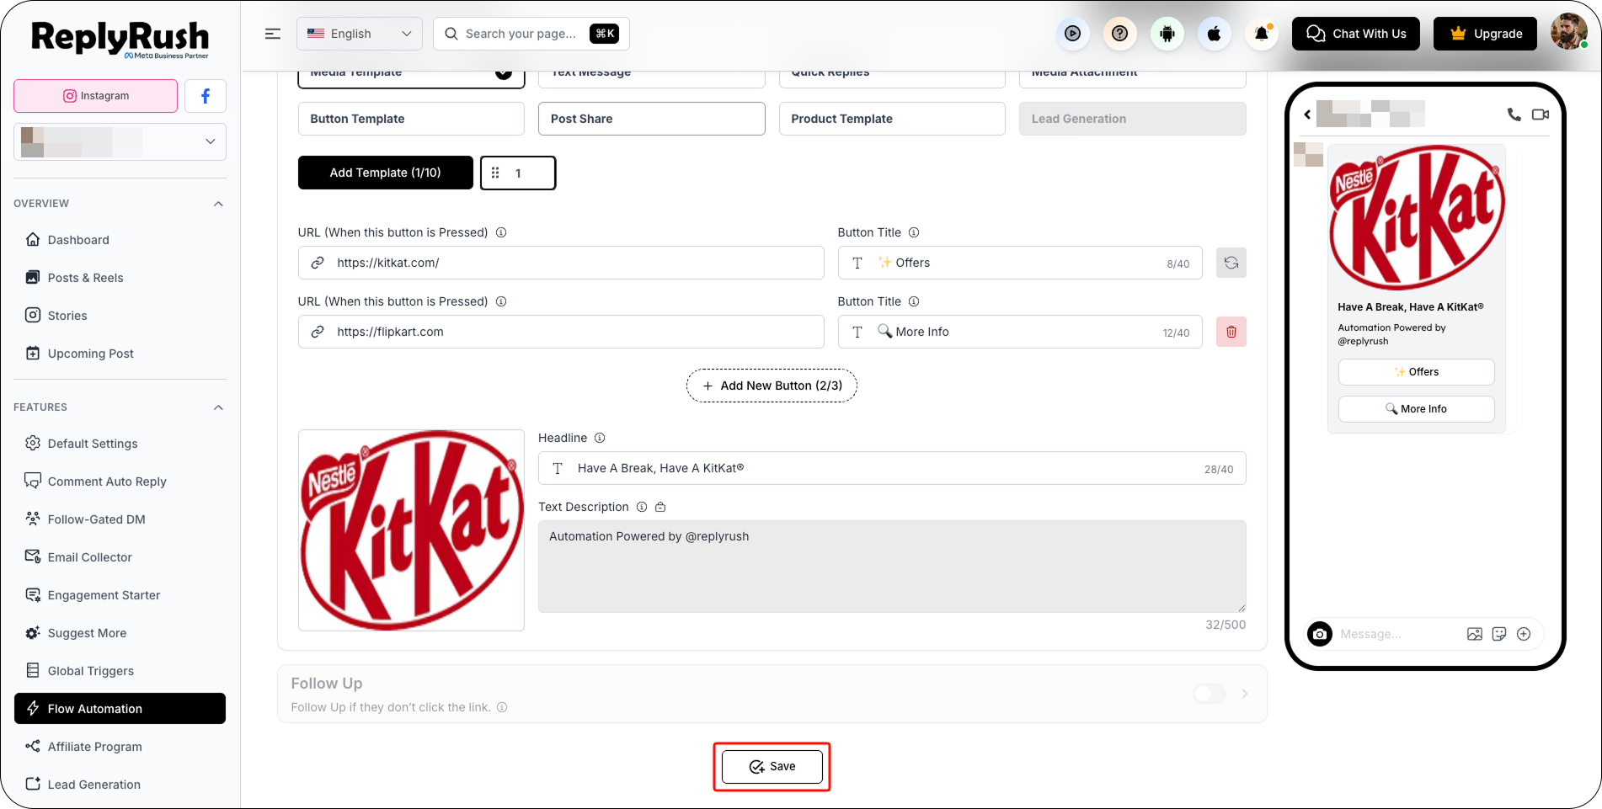Open notifications bell
Screen dimensions: 1602x809
[x=1261, y=34]
